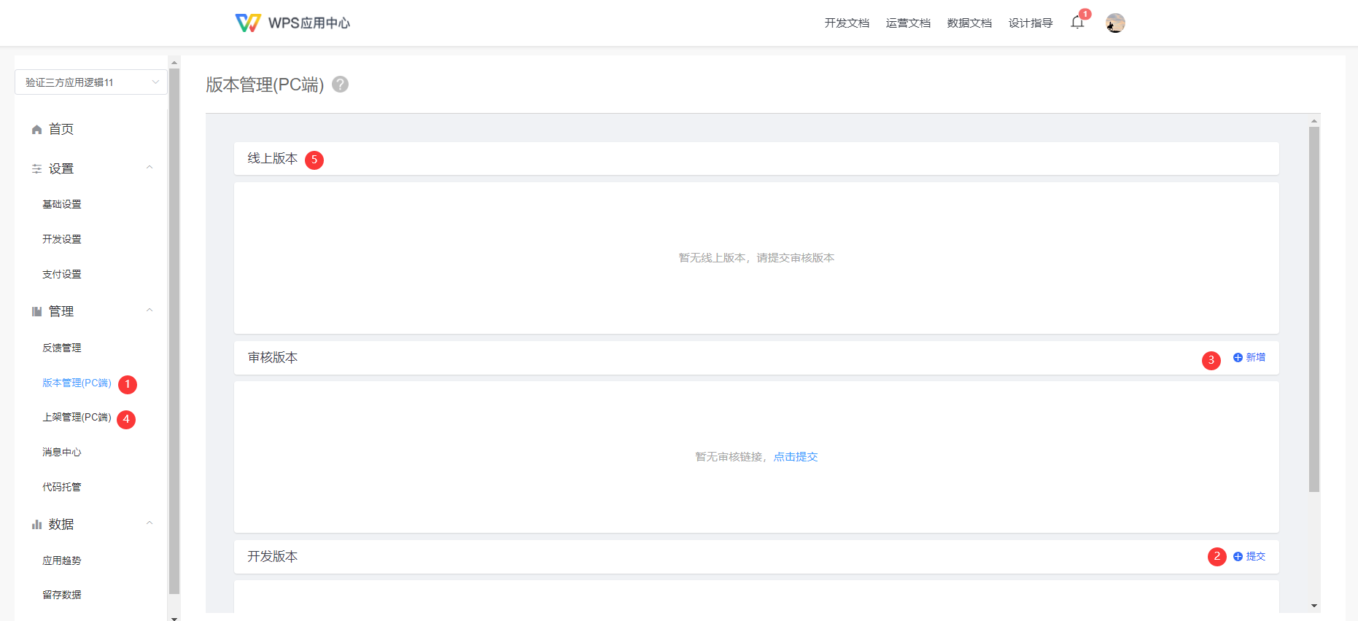The height and width of the screenshot is (621, 1358).
Task: Open the 验证三方应用逻辑11 app dropdown
Action: (x=91, y=82)
